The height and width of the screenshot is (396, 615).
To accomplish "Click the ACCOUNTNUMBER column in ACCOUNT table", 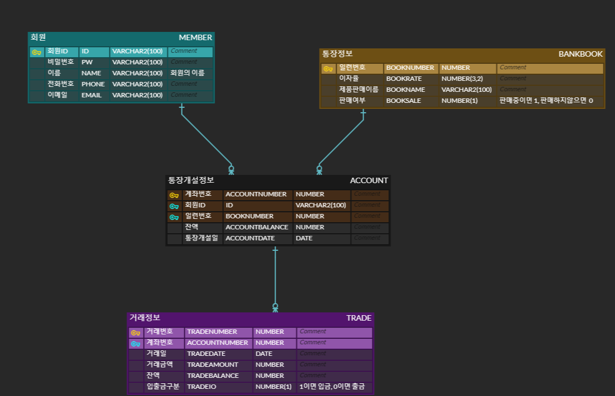I will pyautogui.click(x=256, y=194).
